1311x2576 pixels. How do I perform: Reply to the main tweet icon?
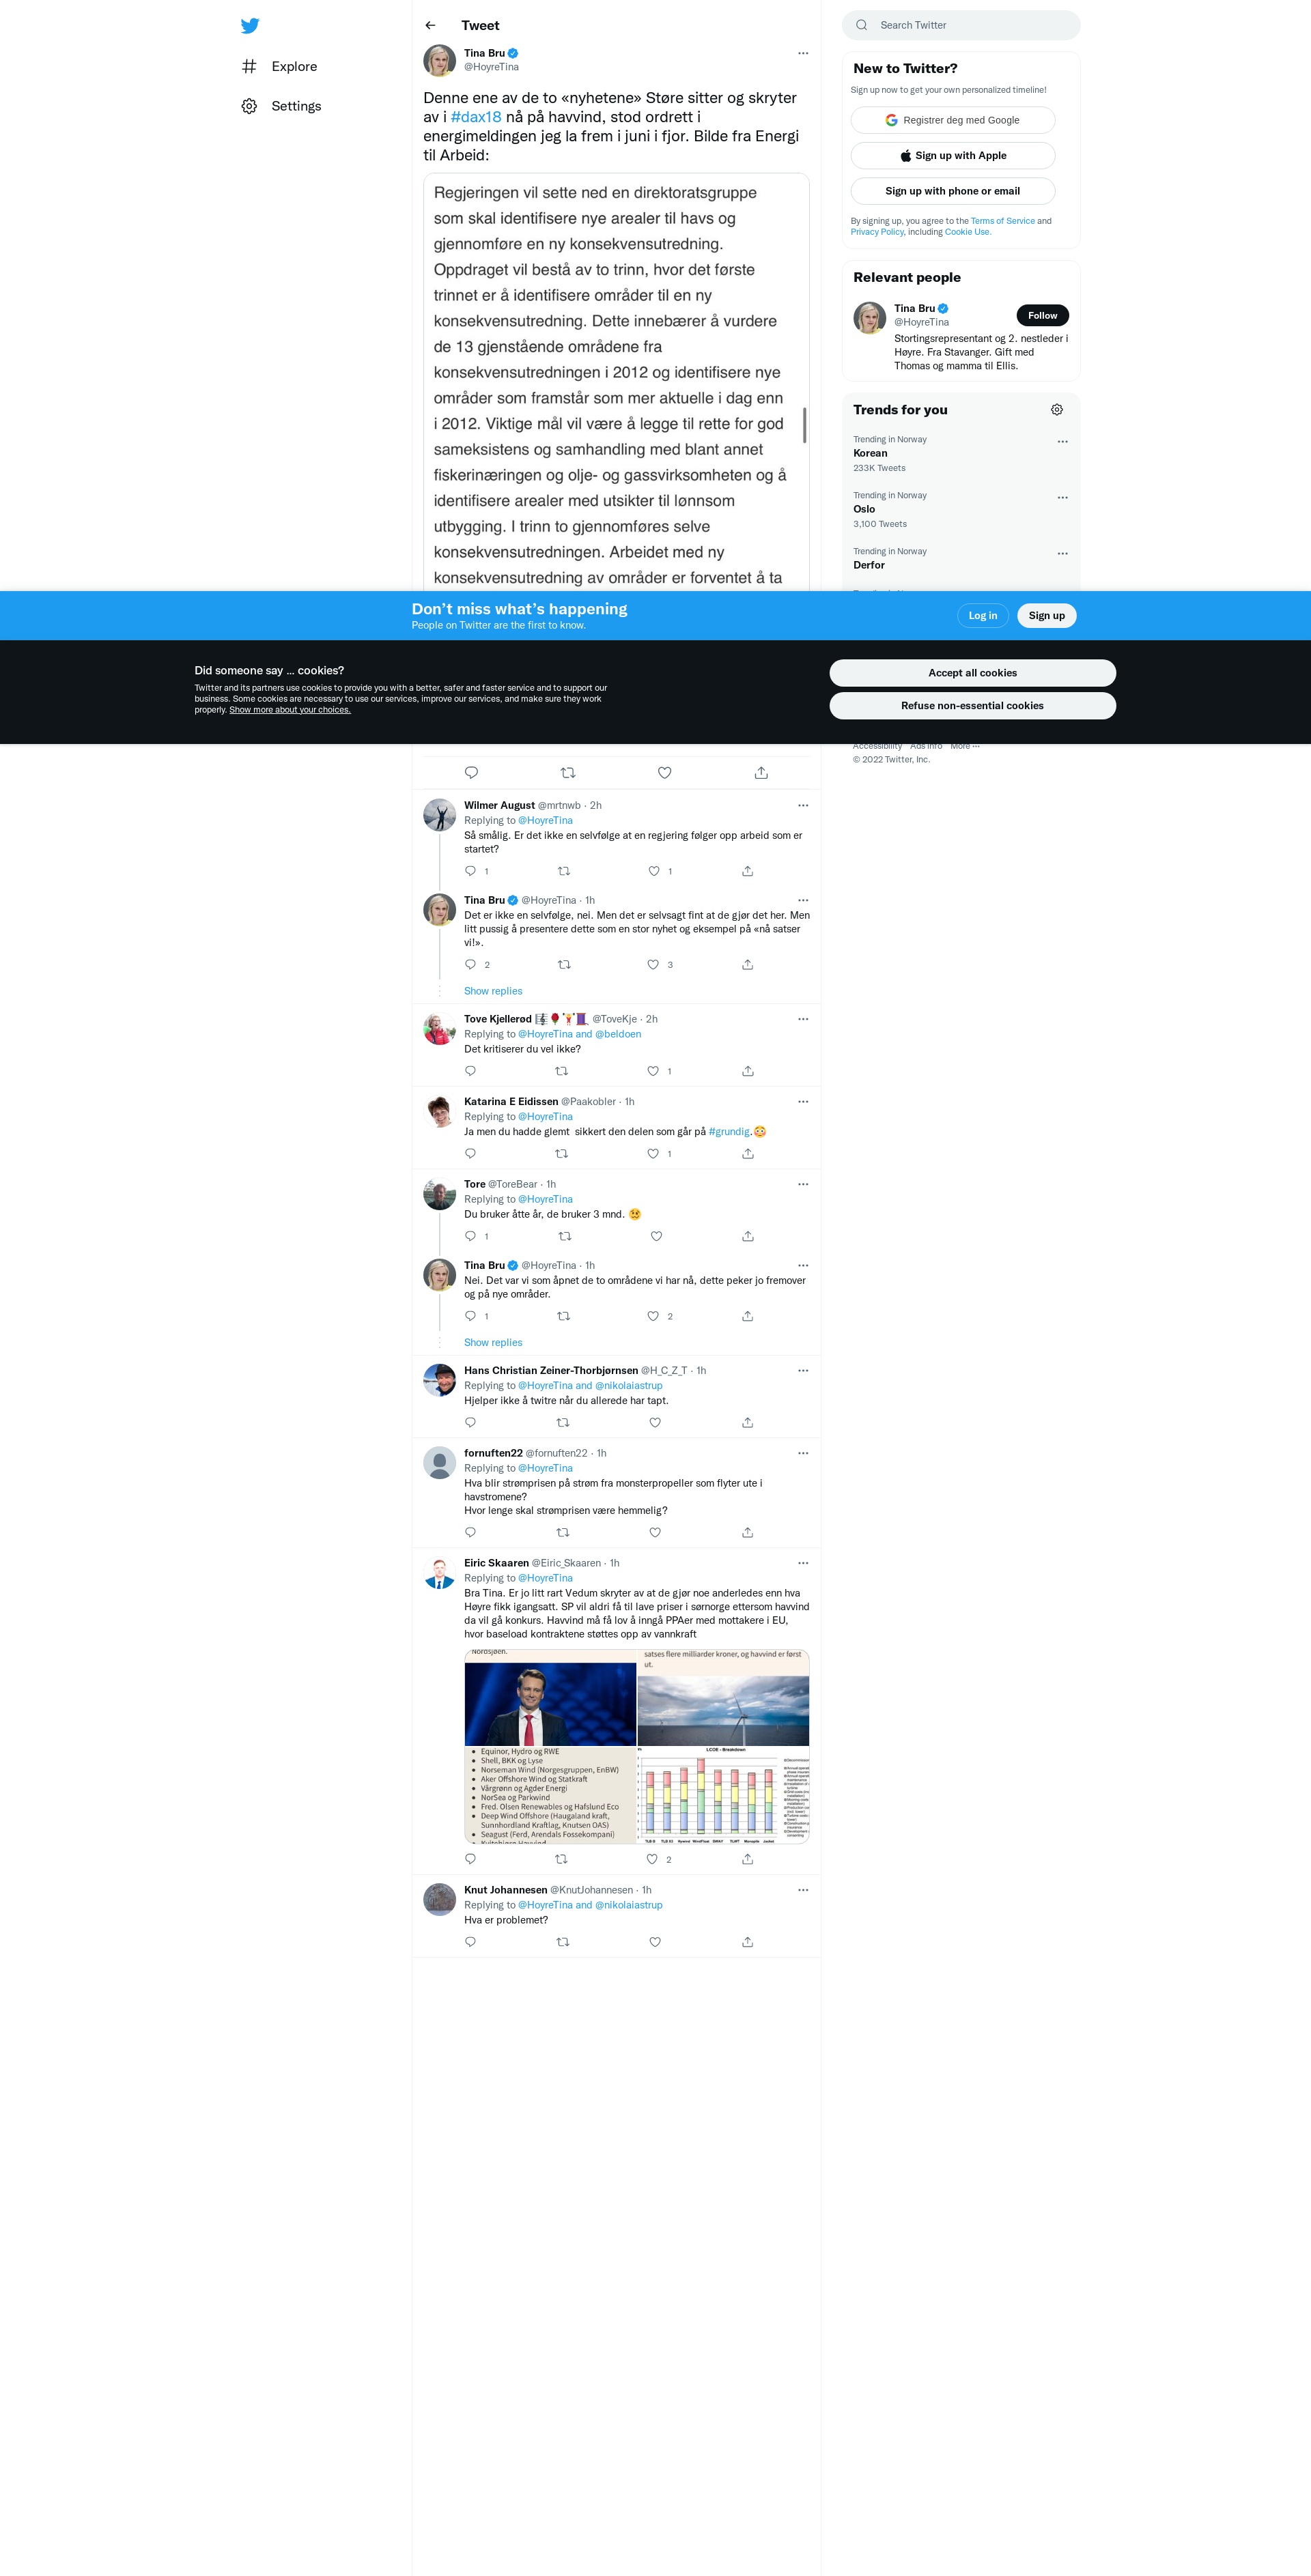(471, 773)
